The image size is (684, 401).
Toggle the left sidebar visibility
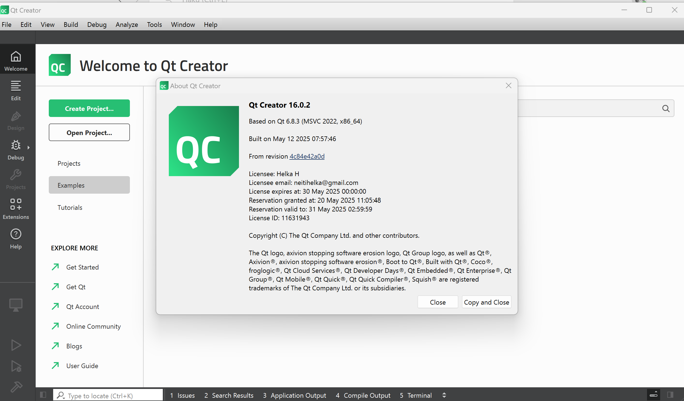43,395
